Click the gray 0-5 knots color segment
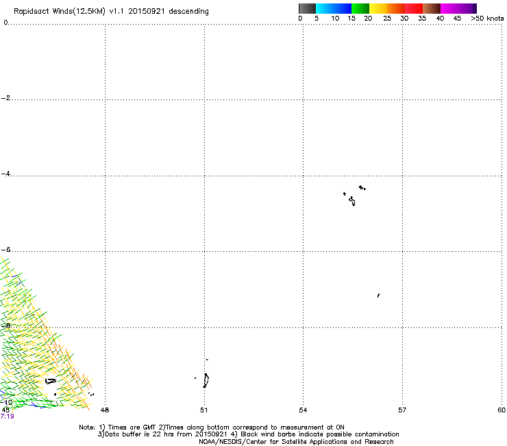This screenshot has width=507, height=446. pos(307,8)
